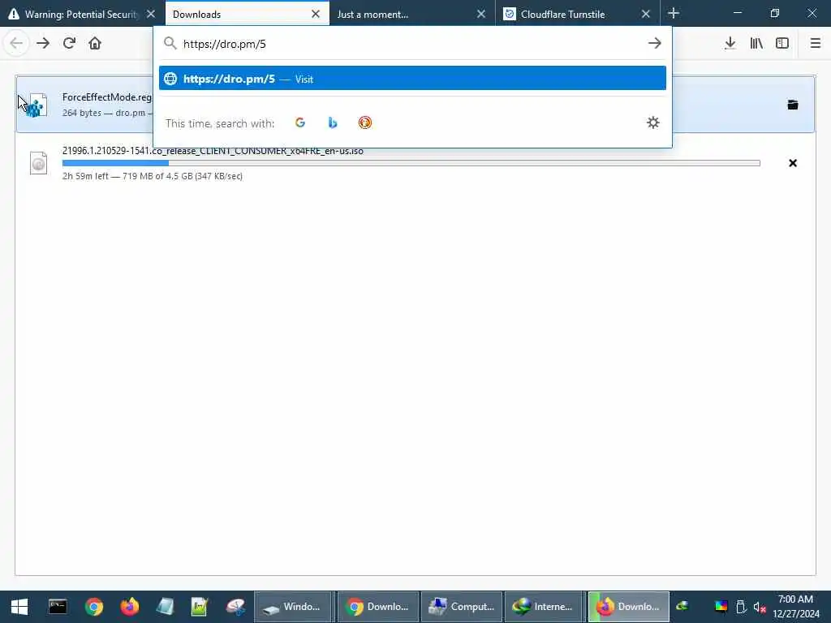
Task: Click the 2h 59m left status text
Action: [x=152, y=176]
